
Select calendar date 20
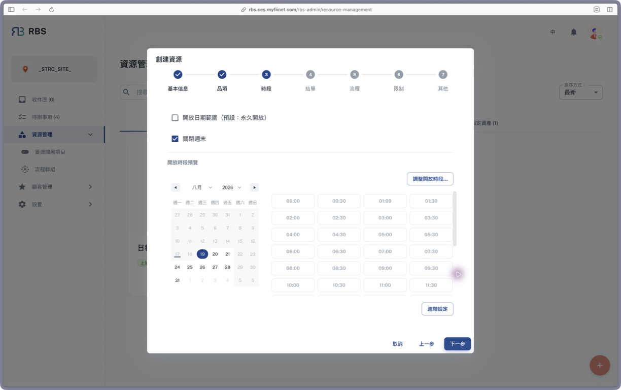[x=215, y=254]
